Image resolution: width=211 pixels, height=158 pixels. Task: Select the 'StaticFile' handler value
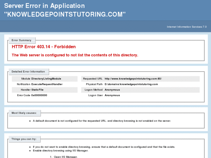(37, 90)
